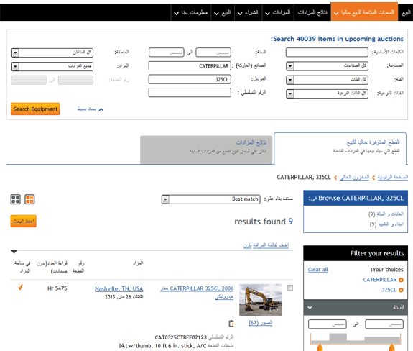Click the current inventory breadcrumb link

354,177
